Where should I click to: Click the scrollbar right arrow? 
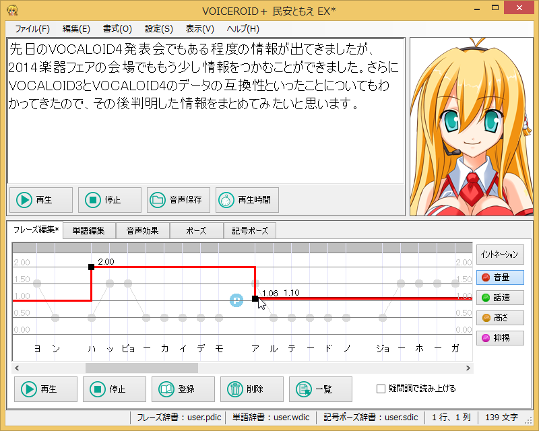tap(468, 368)
